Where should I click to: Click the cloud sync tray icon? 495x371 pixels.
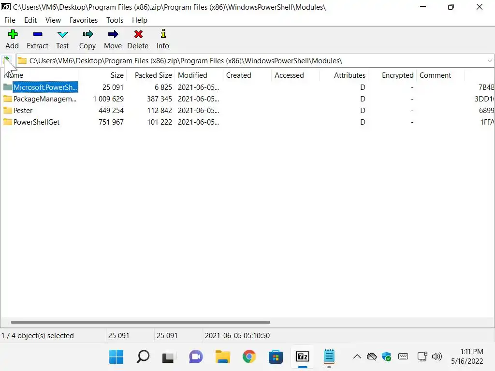[x=372, y=357]
